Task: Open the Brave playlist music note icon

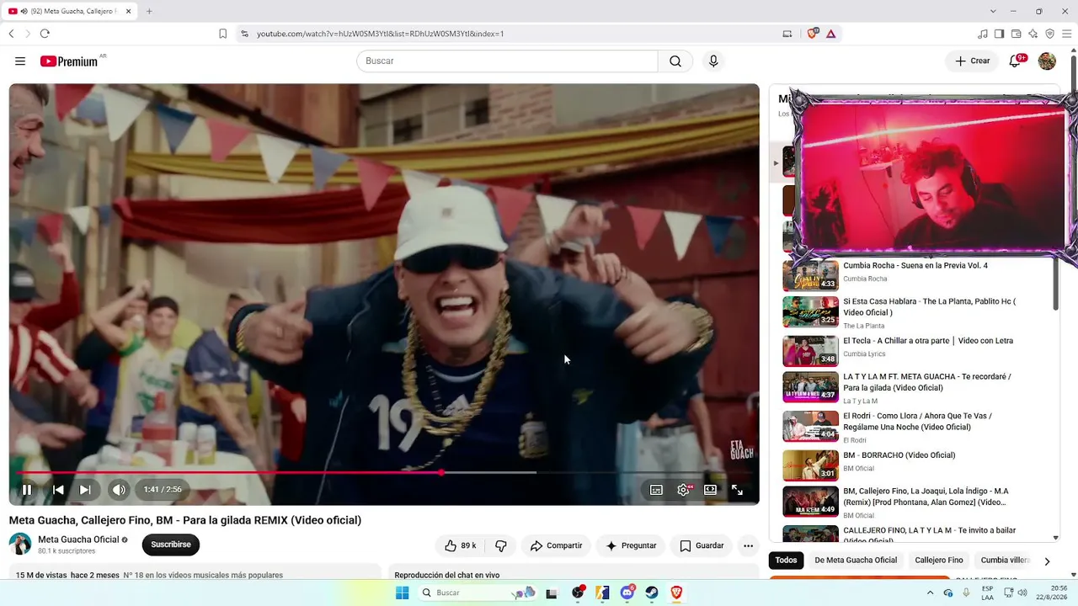Action: [983, 34]
